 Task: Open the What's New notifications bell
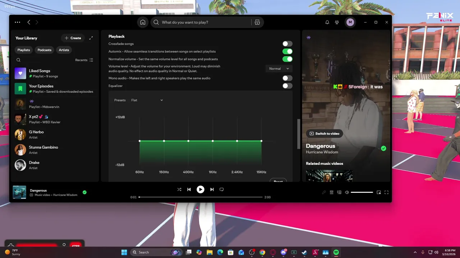point(327,22)
